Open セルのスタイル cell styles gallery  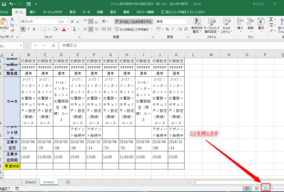226,25
